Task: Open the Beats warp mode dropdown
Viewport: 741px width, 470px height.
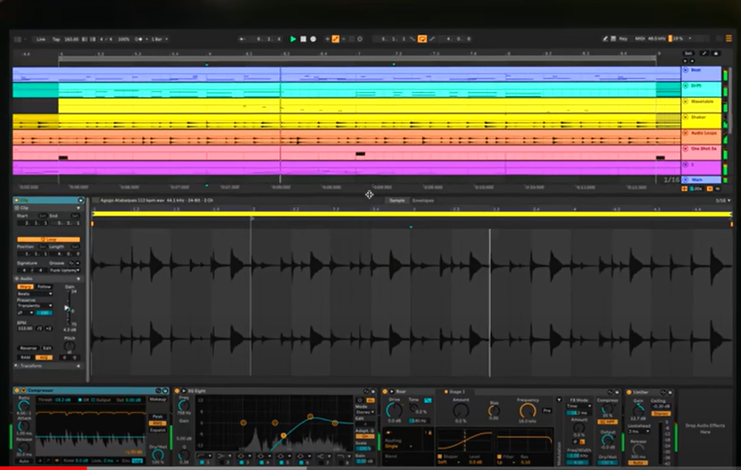Action: click(35, 293)
